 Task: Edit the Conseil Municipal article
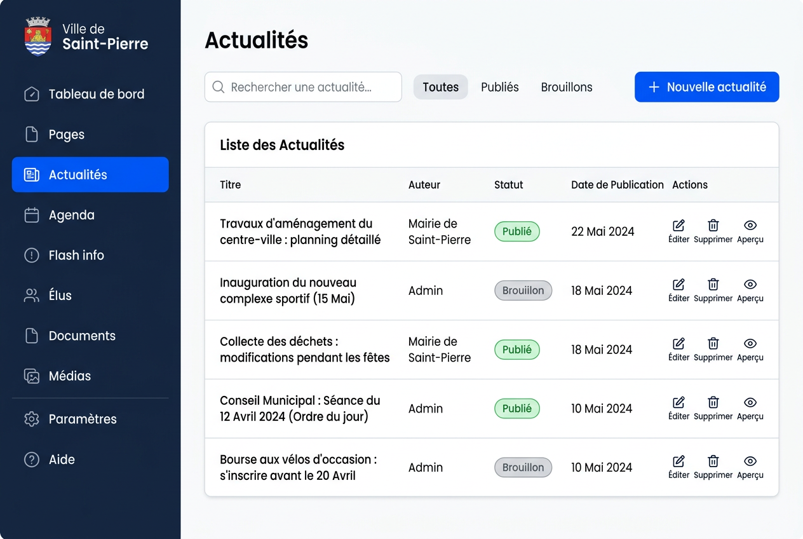tap(678, 409)
